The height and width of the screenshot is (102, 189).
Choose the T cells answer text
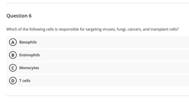coord(25,81)
